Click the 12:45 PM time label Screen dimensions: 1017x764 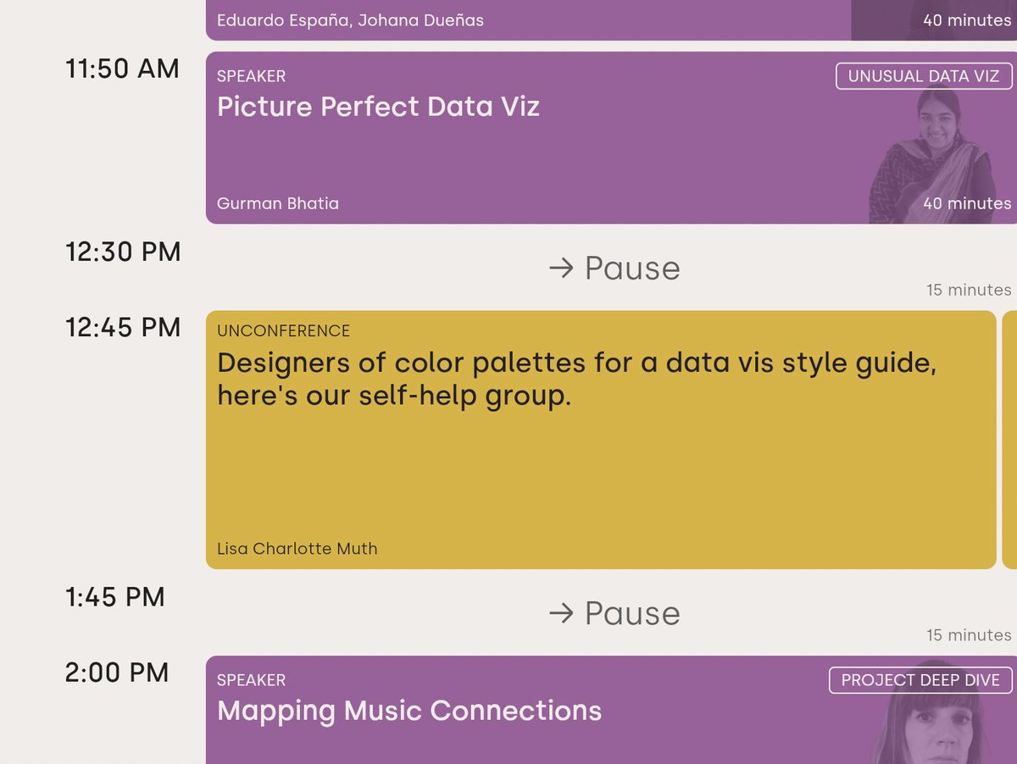point(123,327)
